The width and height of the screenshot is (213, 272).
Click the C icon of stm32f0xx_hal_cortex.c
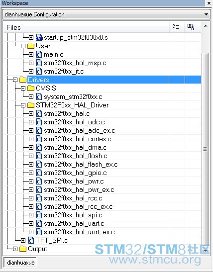point(39,139)
